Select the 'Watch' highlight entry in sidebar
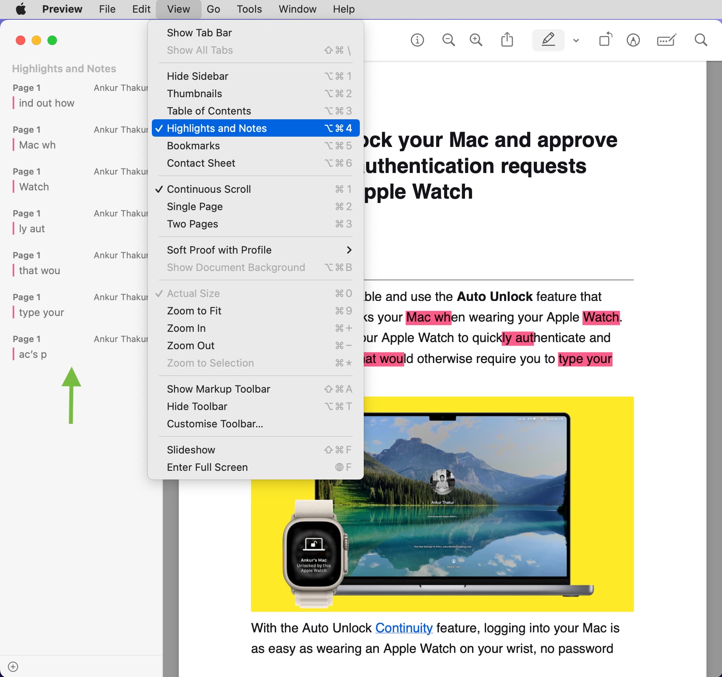This screenshot has width=722, height=677. pyautogui.click(x=79, y=180)
